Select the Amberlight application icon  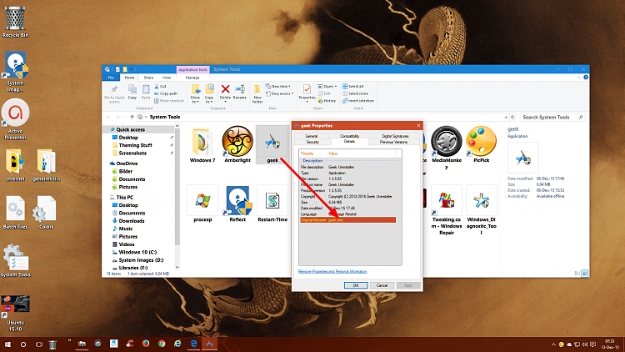coord(237,141)
